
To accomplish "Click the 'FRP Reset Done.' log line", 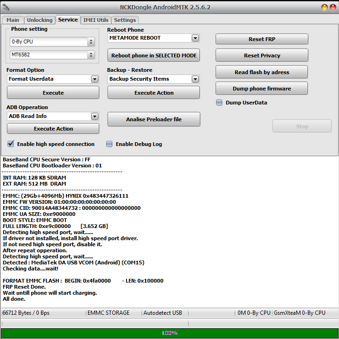I will (x=24, y=287).
